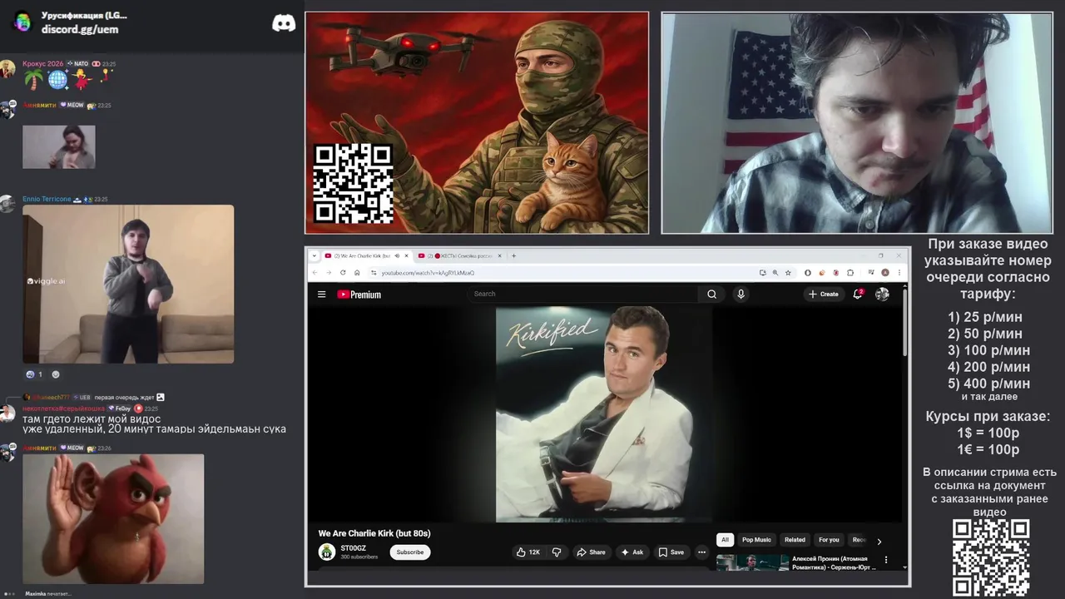1065x599 pixels.
Task: Open small image posted by MEOW user
Action: coord(58,146)
